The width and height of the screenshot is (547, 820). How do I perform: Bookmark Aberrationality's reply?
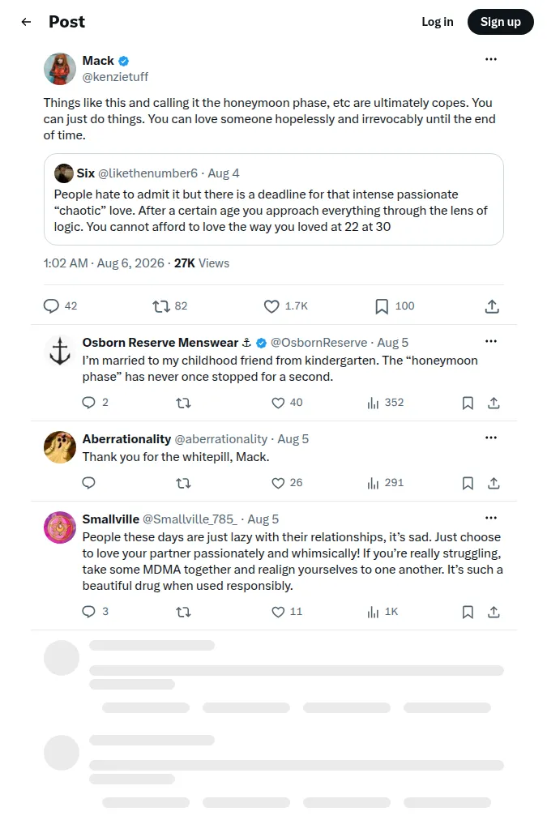[x=468, y=483]
